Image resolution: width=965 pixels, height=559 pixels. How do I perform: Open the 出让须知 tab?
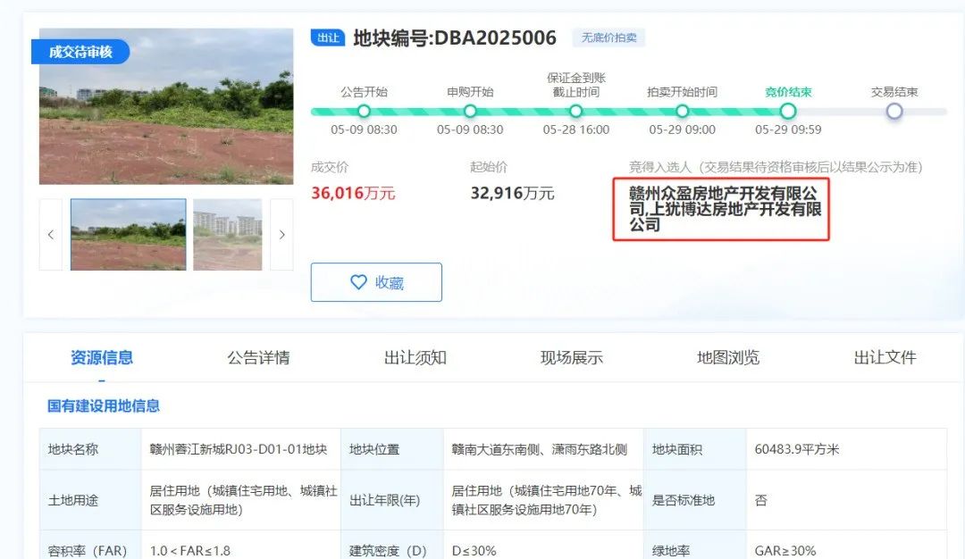415,358
